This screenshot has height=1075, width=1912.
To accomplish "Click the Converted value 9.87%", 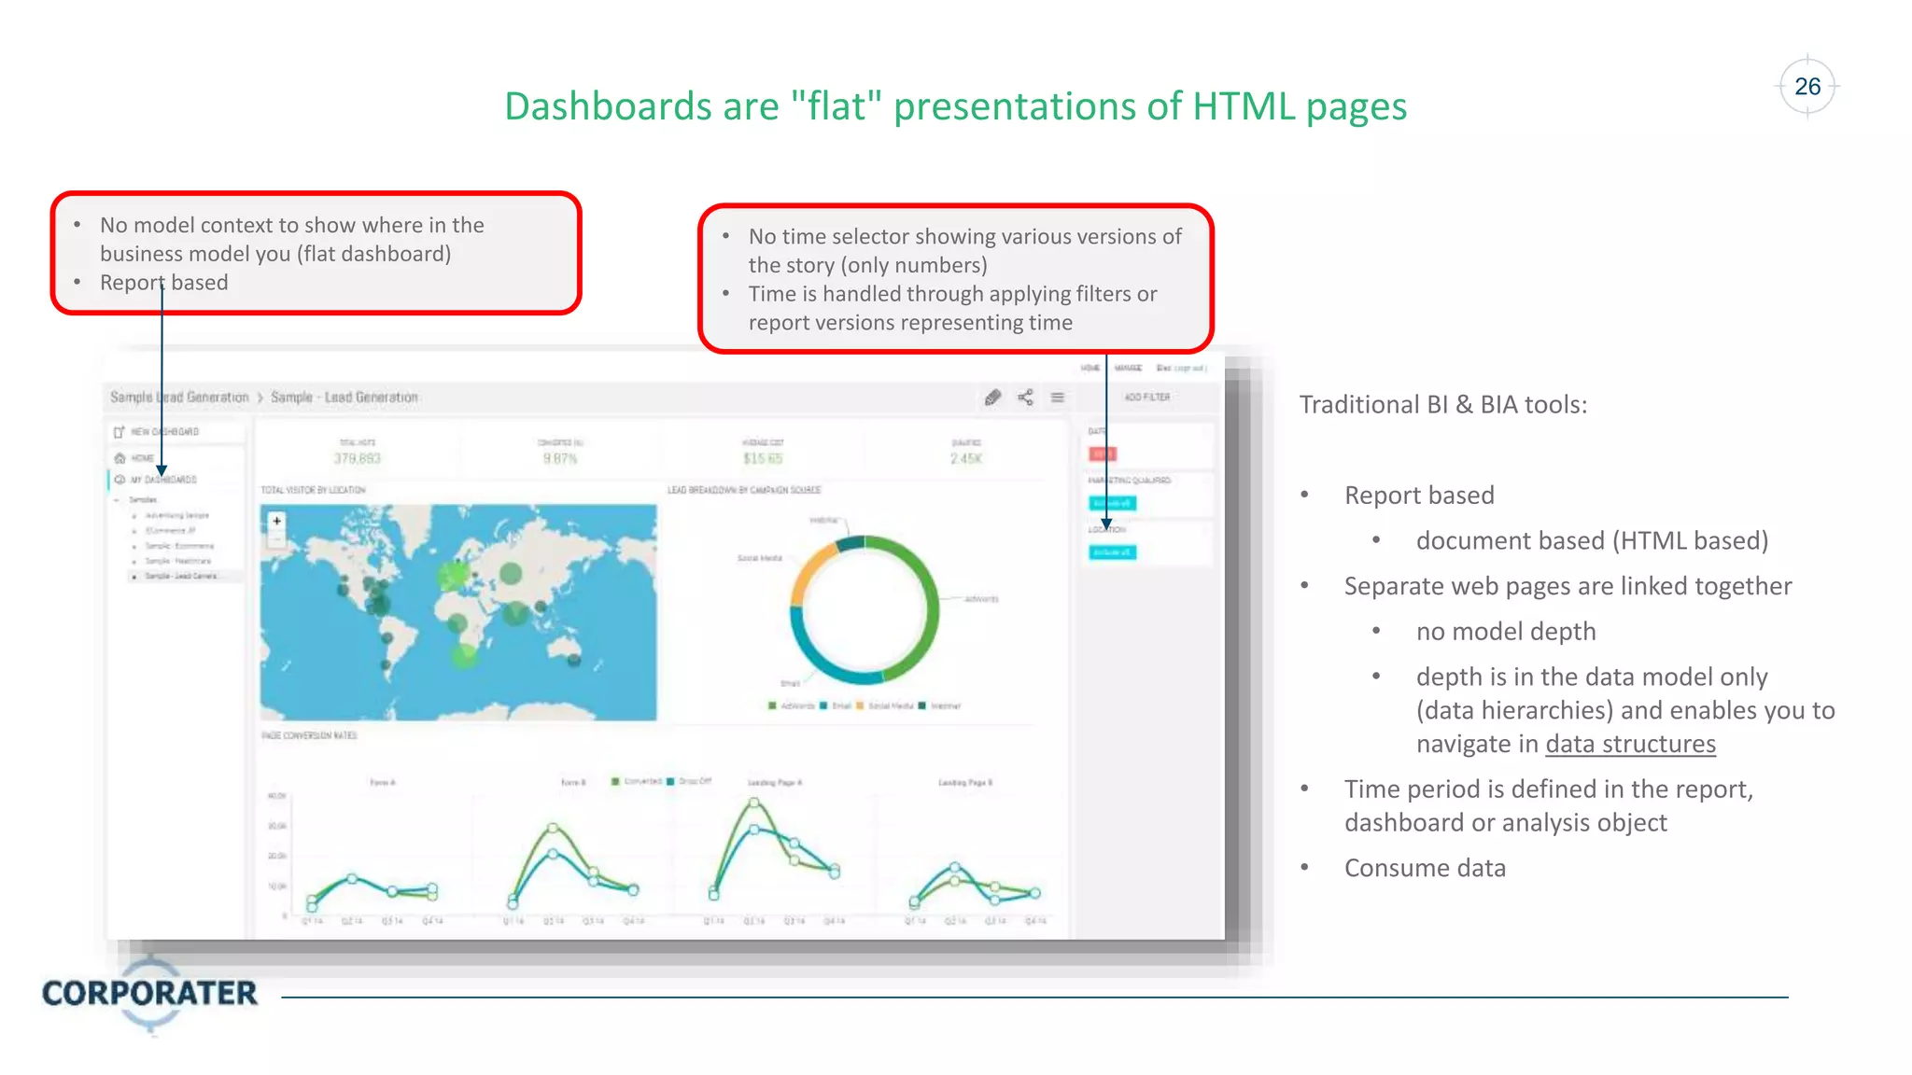I will tap(560, 458).
